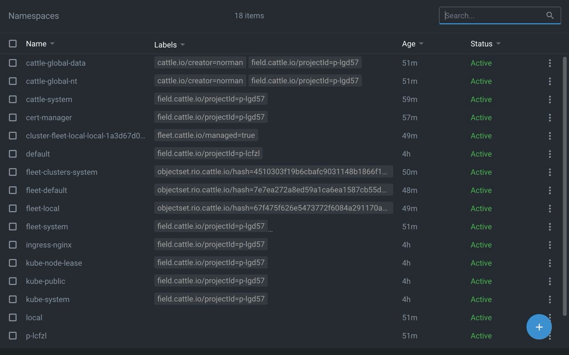Open actions menu for fleet-clusters-system
Viewport: 569px width, 355px height.
pos(550,172)
